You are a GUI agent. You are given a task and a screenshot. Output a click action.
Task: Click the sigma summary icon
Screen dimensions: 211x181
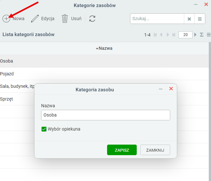[x=201, y=35]
